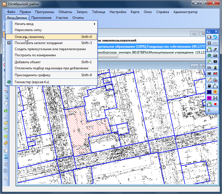222x194 pixels.
Task: Open the 'Администратор' menu
Action: [185, 12]
